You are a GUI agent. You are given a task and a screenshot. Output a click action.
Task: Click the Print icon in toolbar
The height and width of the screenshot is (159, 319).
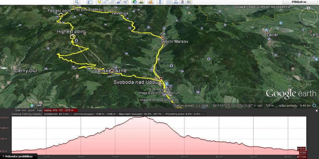pyautogui.click(x=176, y=2)
